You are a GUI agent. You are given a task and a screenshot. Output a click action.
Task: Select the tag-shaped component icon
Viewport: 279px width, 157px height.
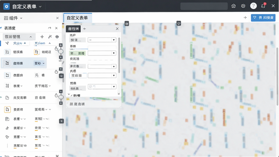pos(7,137)
